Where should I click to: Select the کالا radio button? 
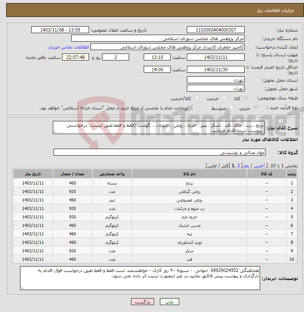[x=247, y=98]
